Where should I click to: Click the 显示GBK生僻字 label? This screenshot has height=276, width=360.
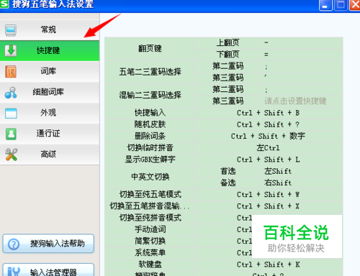pos(150,160)
